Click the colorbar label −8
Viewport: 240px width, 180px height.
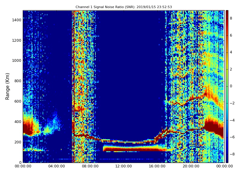[232, 154]
